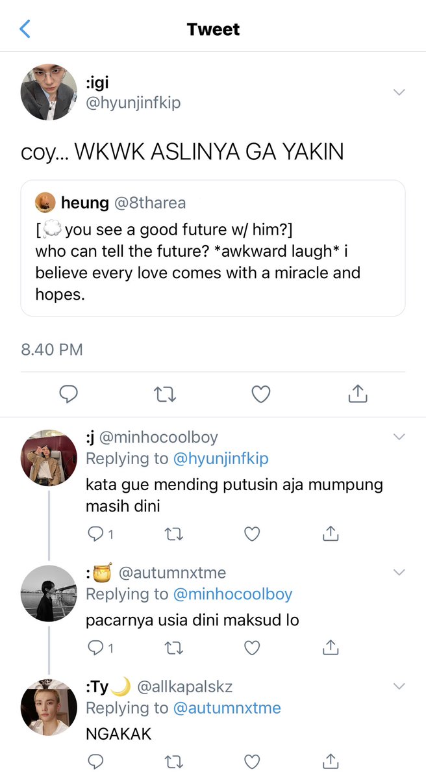The width and height of the screenshot is (426, 780).
Task: Retweet @autumnxtme's reply
Action: click(x=174, y=647)
